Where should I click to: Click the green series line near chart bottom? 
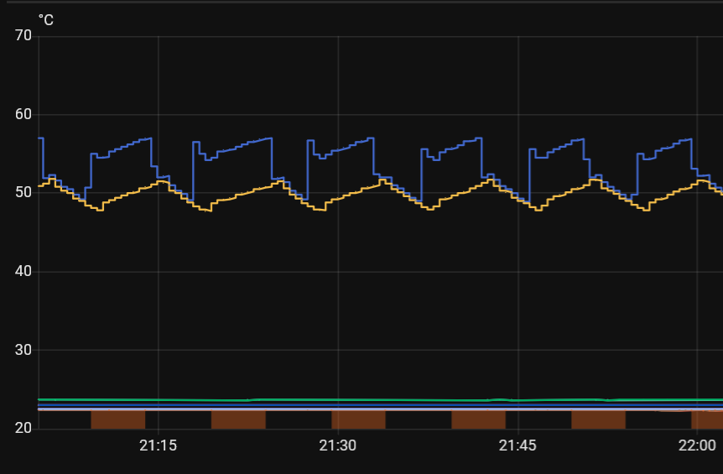pyautogui.click(x=335, y=400)
